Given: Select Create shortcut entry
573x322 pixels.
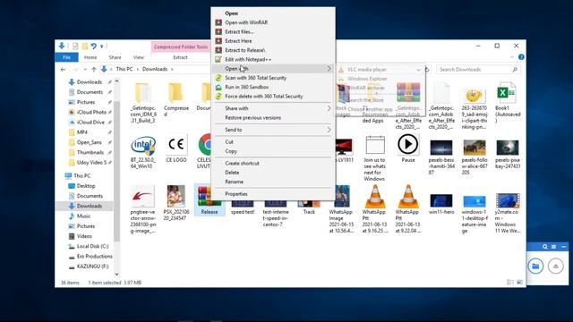Looking at the screenshot, I should (x=242, y=163).
